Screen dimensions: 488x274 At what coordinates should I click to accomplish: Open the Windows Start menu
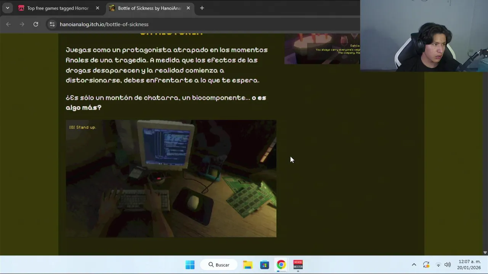pos(190,265)
